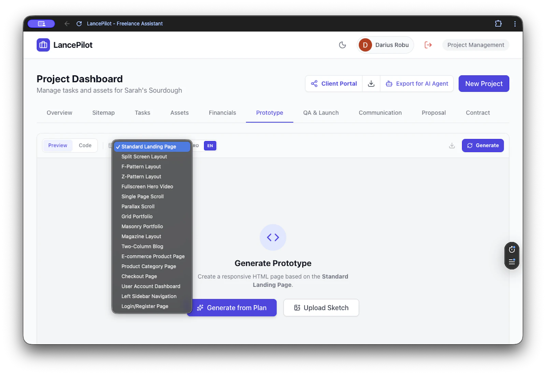Choose Masonry Portfolio
Screen dimensions: 546x375
[x=152, y=226]
